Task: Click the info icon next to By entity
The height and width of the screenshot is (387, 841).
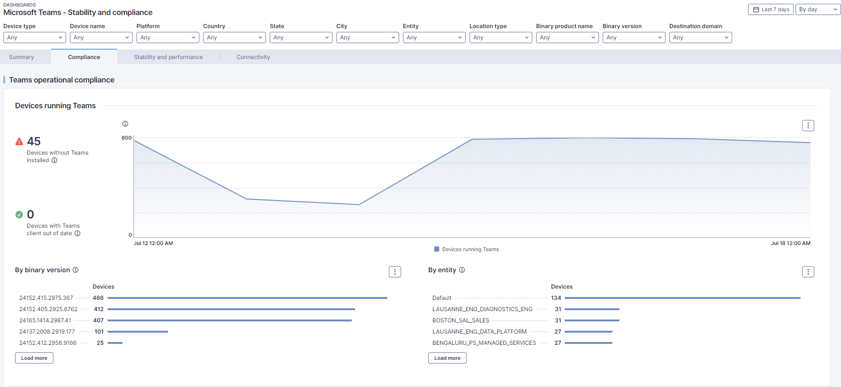Action: [462, 270]
